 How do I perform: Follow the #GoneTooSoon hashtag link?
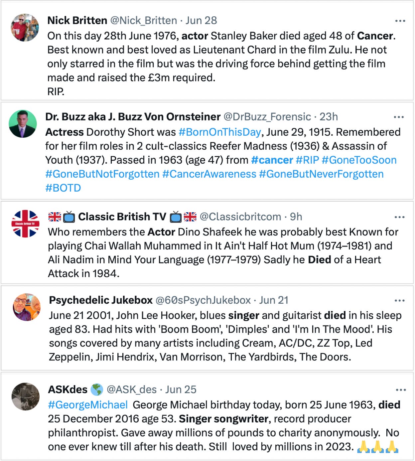[359, 160]
